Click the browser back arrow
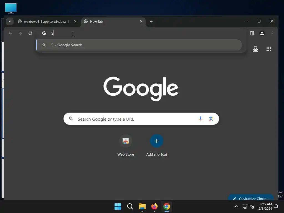Image resolution: width=284 pixels, height=213 pixels. click(10, 33)
